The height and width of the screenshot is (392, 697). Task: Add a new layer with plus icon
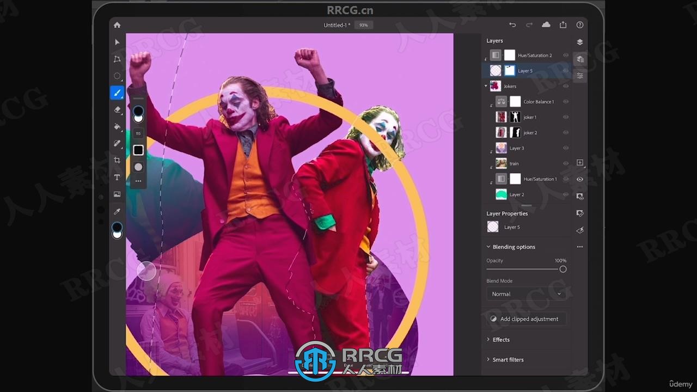[x=580, y=163]
